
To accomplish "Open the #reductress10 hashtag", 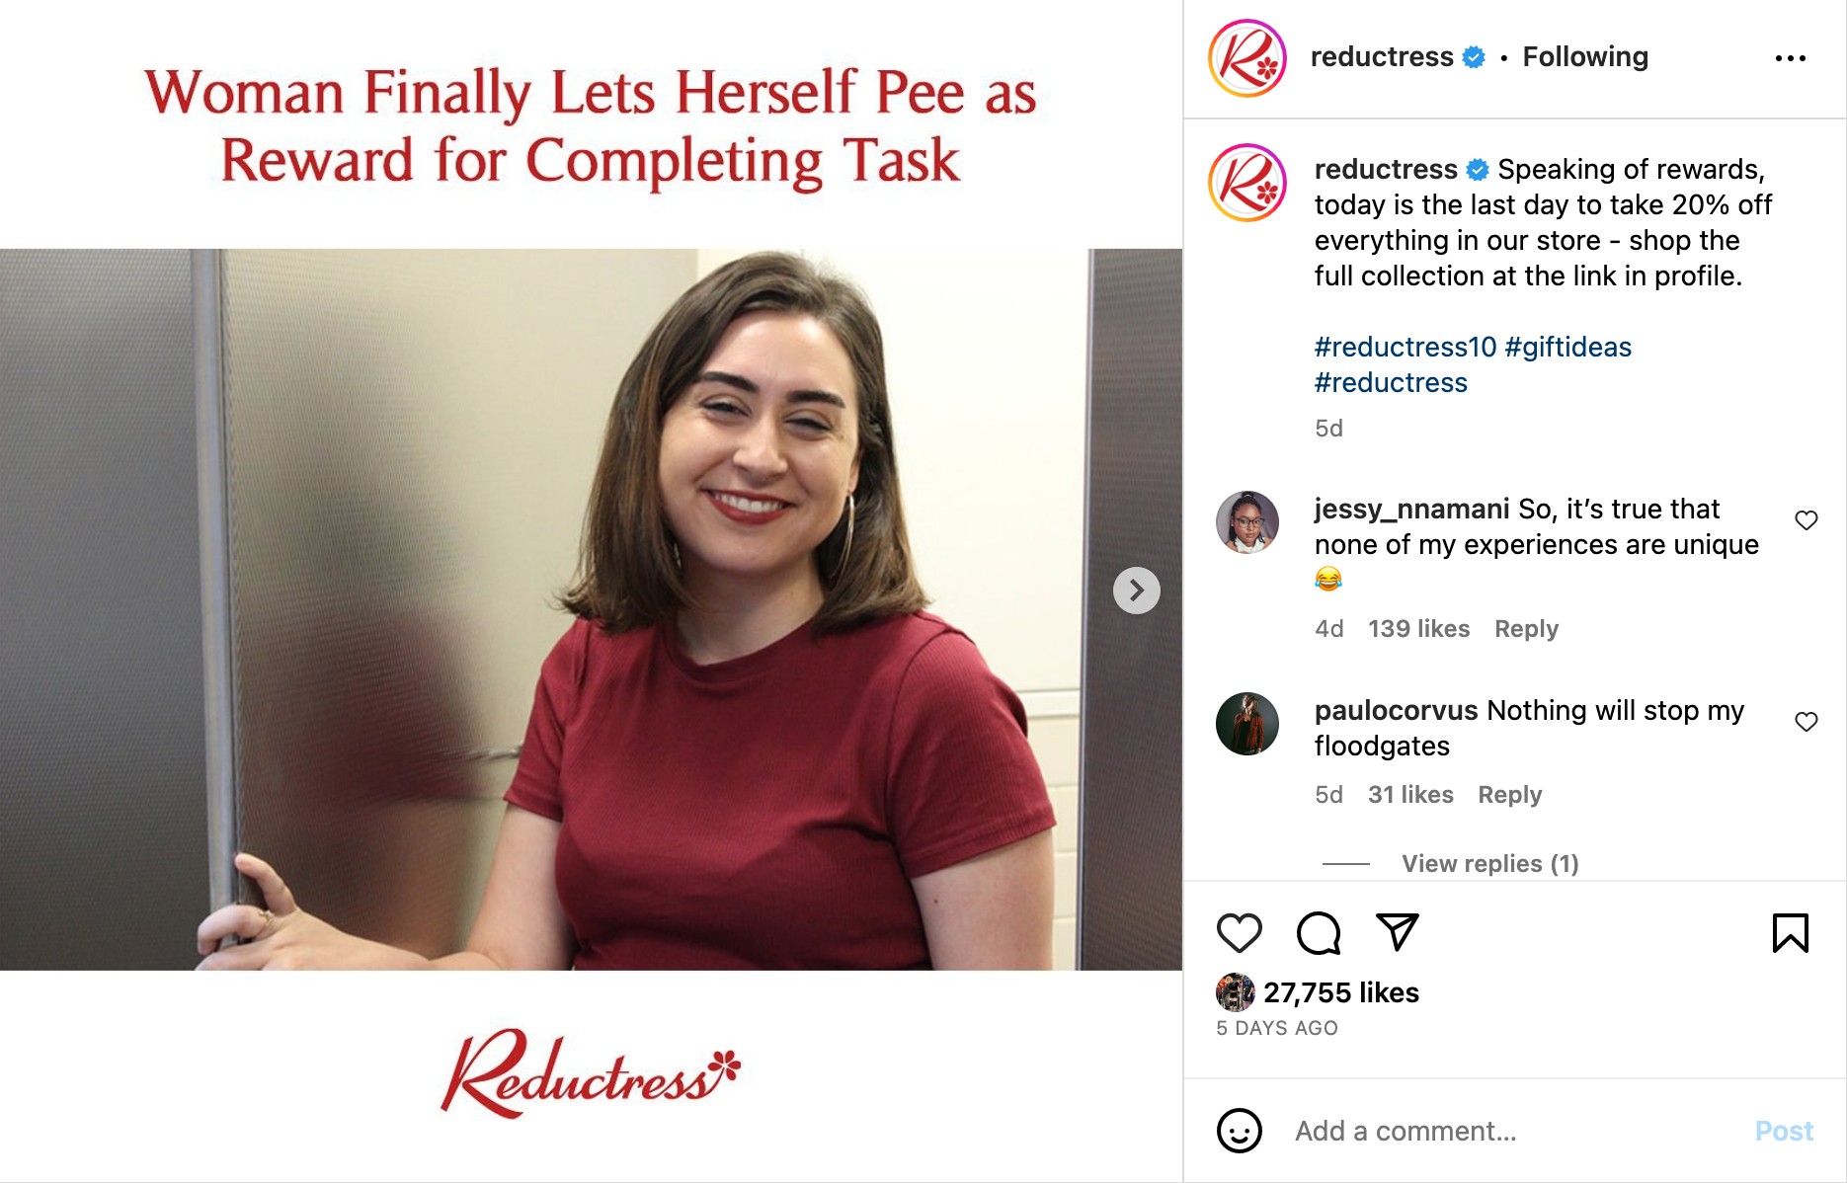I will coord(1405,347).
